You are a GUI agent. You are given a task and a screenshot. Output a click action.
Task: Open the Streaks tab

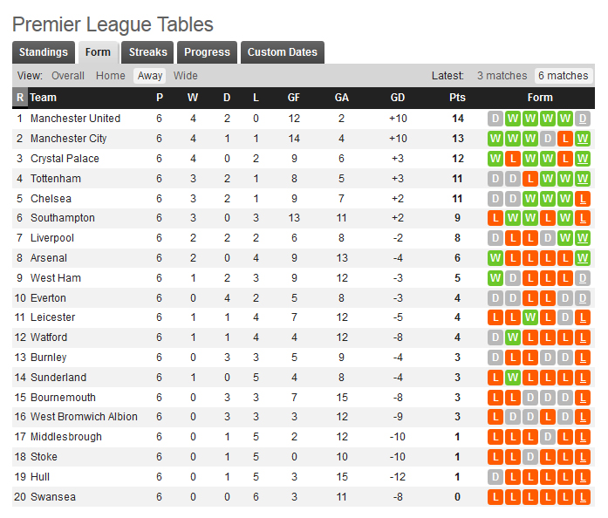(x=148, y=52)
